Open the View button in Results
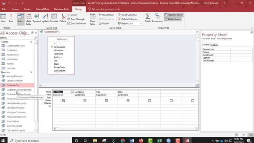The image size is (254, 143). click(x=3, y=19)
